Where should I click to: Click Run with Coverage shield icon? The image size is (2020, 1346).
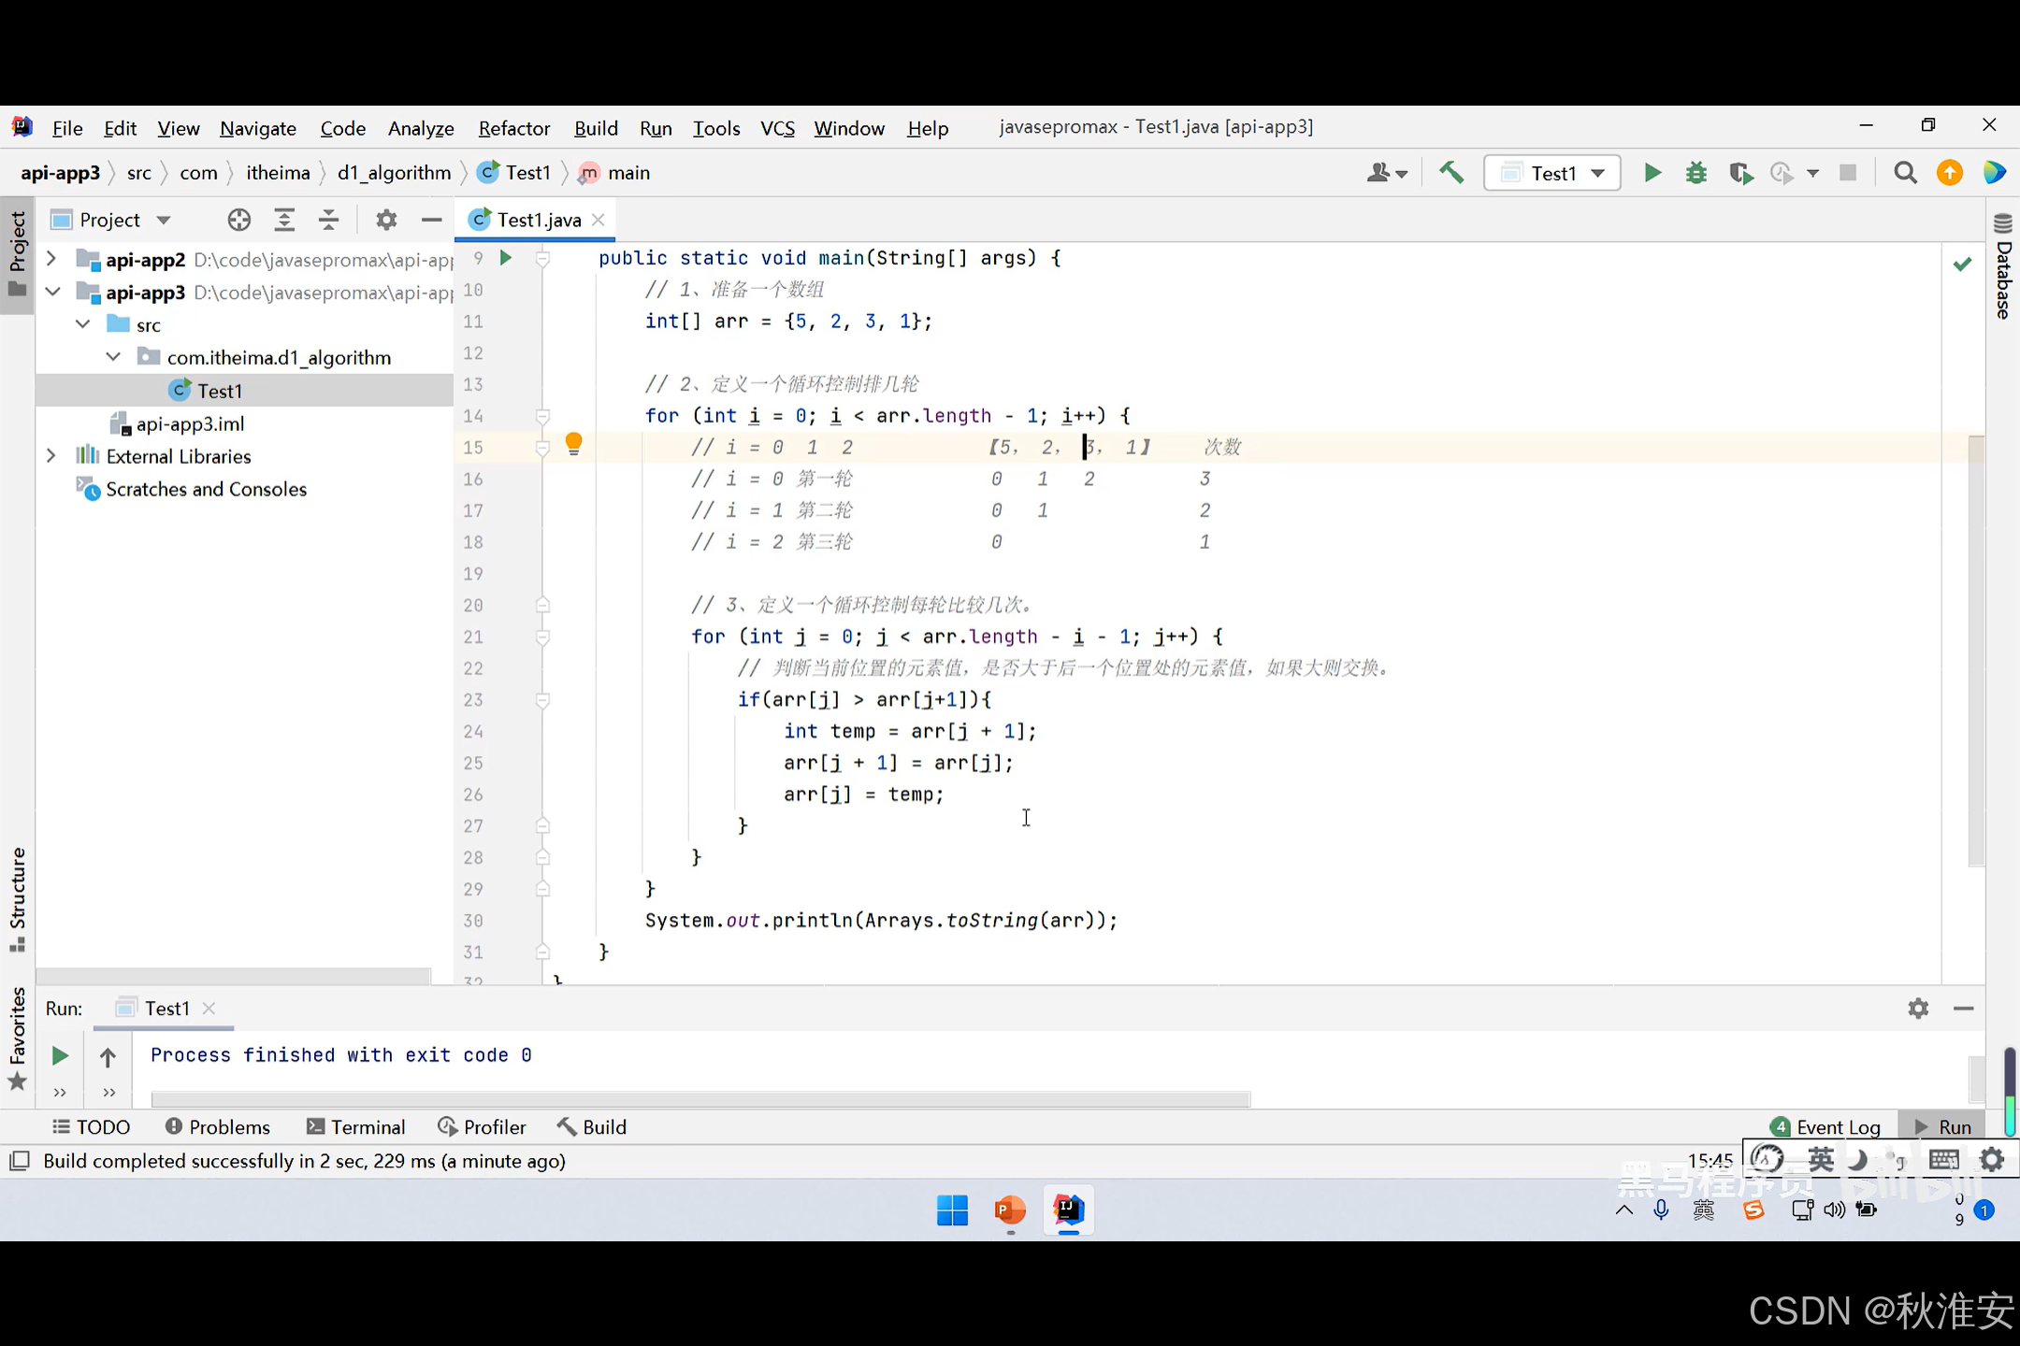[x=1739, y=173]
